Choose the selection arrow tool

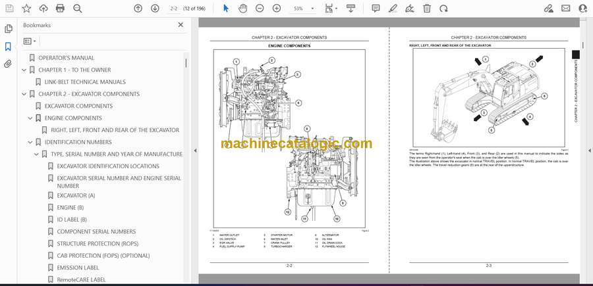tap(226, 9)
